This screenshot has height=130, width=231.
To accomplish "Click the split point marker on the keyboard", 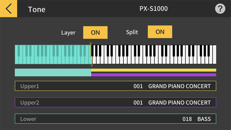I will pyautogui.click(x=91, y=54).
